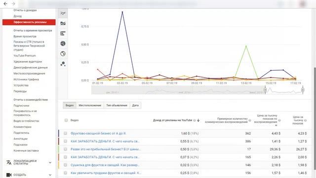Select the map chart globe icon
The height and width of the screenshot is (178, 316).
[x=63, y=54]
